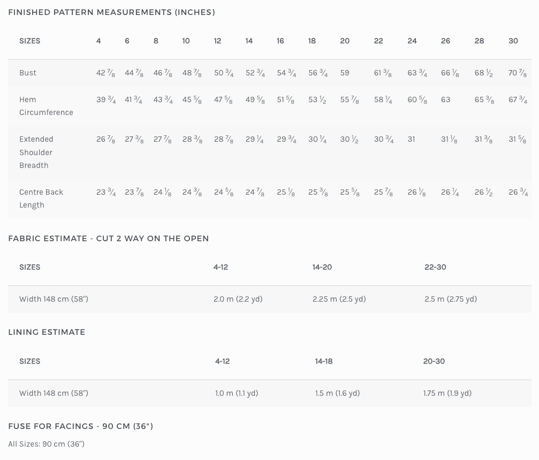Click the Bust value 59 cell
The image size is (539, 460).
point(345,73)
